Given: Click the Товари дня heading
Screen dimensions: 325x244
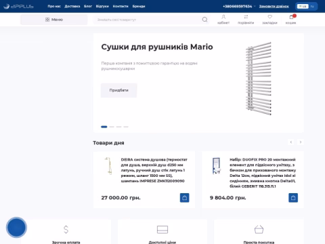Looking at the screenshot, I should click(x=108, y=143).
